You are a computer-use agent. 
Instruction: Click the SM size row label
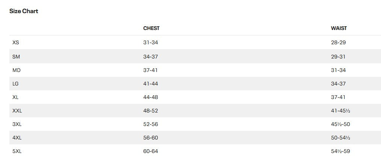tap(16, 57)
